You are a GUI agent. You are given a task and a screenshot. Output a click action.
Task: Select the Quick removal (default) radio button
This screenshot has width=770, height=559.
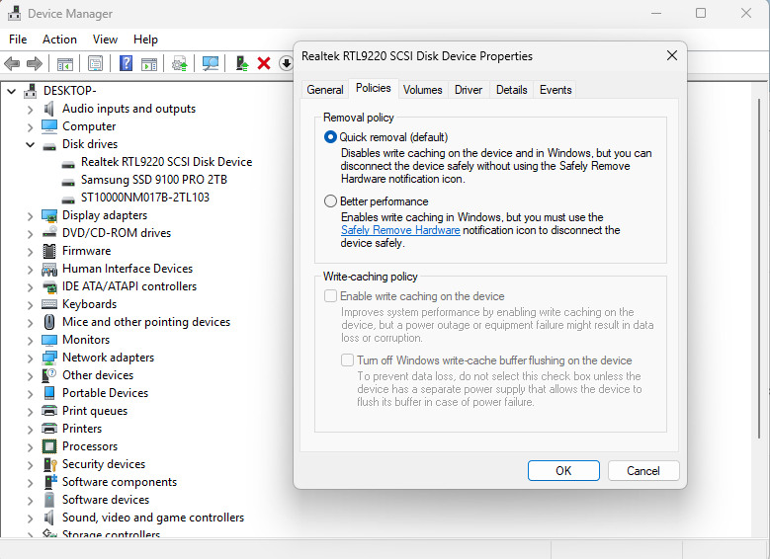point(330,137)
